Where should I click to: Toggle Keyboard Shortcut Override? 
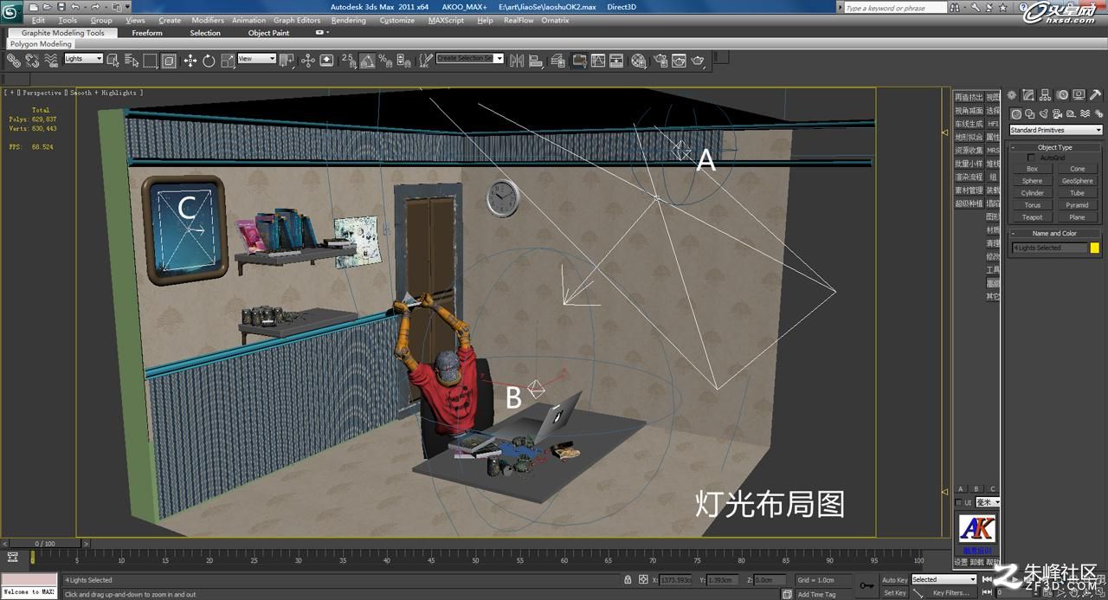coord(326,61)
